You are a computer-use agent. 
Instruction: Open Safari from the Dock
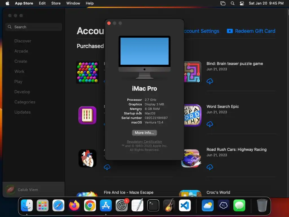[58, 205]
